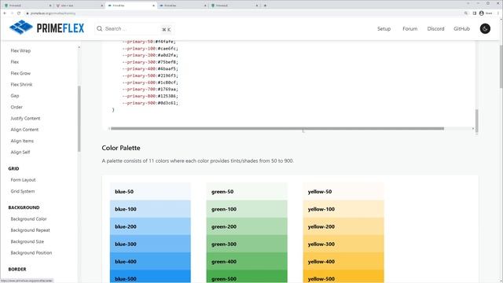Close the active PrimeFlex tab

coord(153,6)
